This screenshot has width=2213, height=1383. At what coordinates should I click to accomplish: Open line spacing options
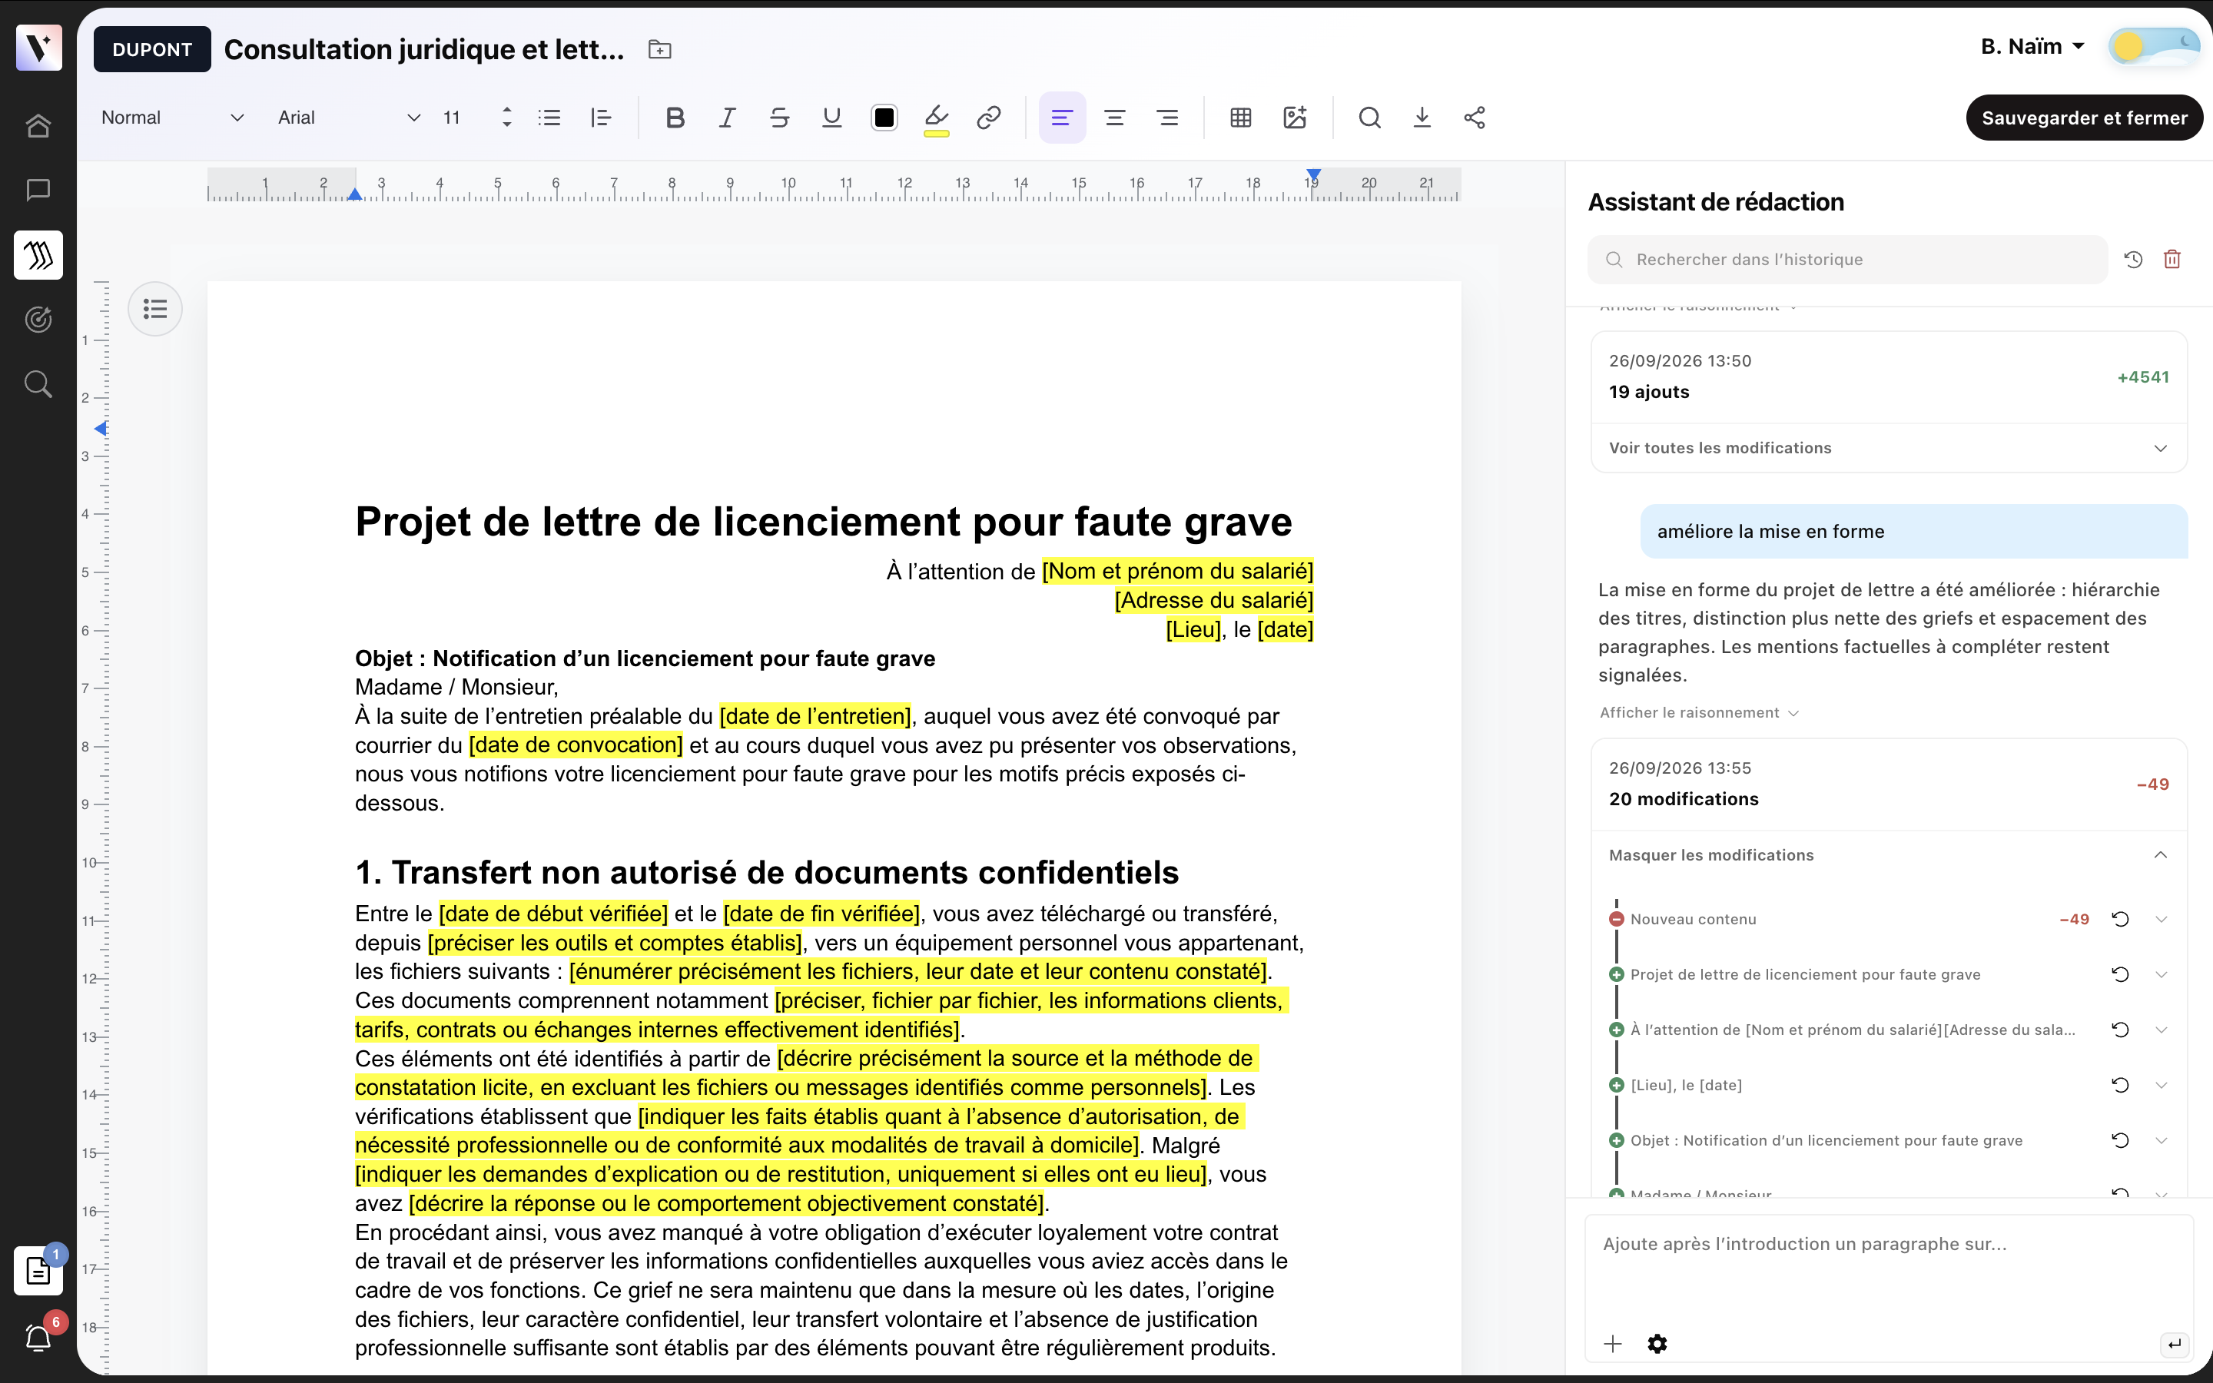[x=601, y=118]
